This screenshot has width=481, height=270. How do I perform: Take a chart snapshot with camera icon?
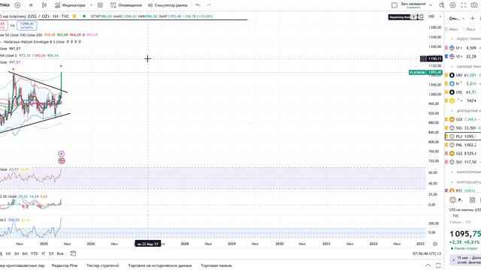pos(474,5)
